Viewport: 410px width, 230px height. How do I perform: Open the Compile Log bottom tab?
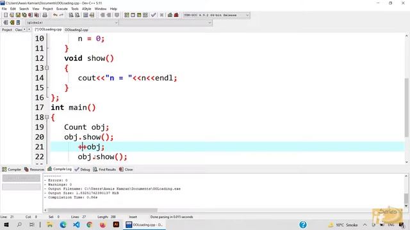pos(60,169)
